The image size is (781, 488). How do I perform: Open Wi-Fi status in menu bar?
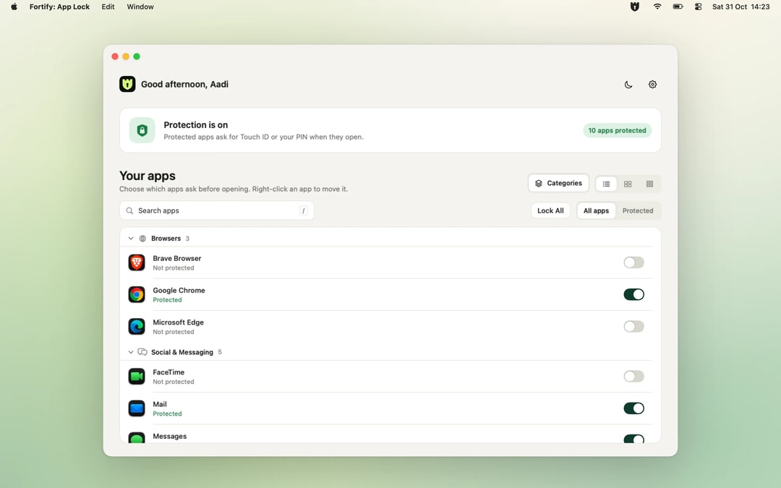pyautogui.click(x=657, y=7)
